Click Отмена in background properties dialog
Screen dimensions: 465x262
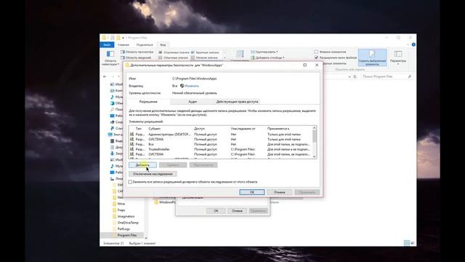(237, 211)
